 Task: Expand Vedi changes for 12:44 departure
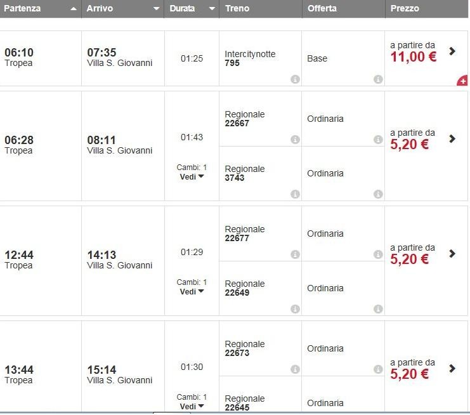pos(192,291)
